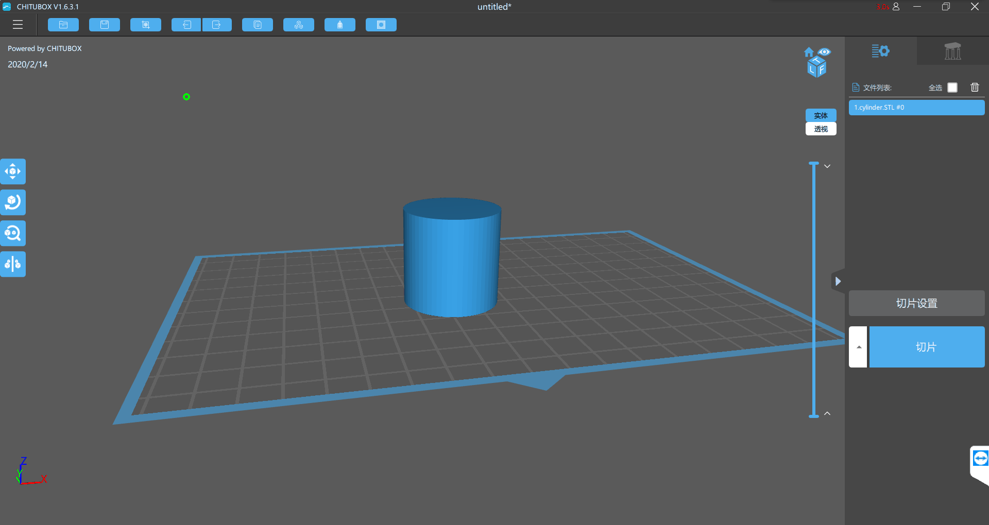Select the Move tool on left sidebar

point(13,171)
